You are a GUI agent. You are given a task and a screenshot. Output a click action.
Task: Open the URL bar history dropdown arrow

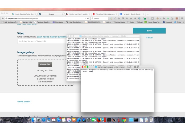tap(85, 19)
